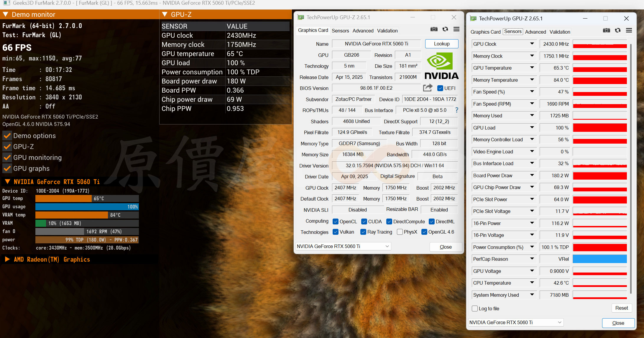Click Driver Version field
The height and width of the screenshot is (338, 644).
(x=395, y=165)
